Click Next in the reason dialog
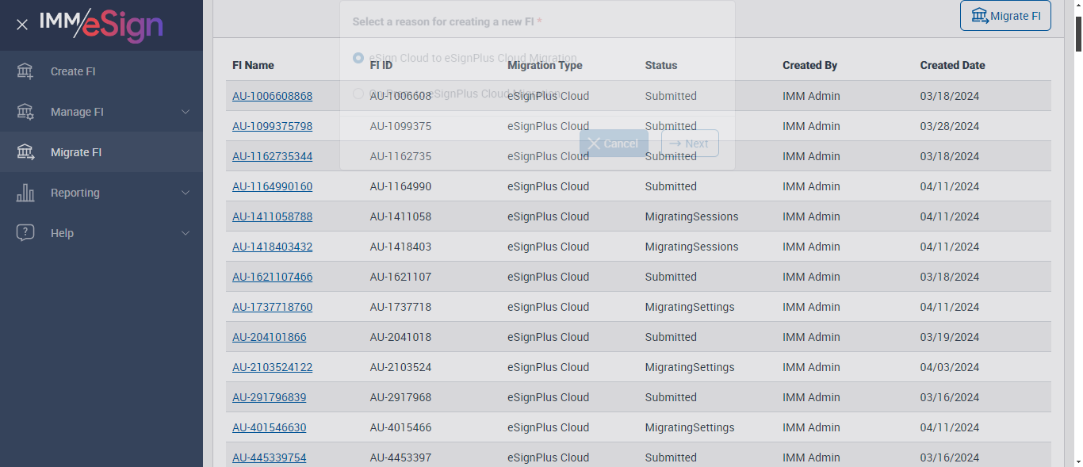The height and width of the screenshot is (467, 1083). (690, 144)
